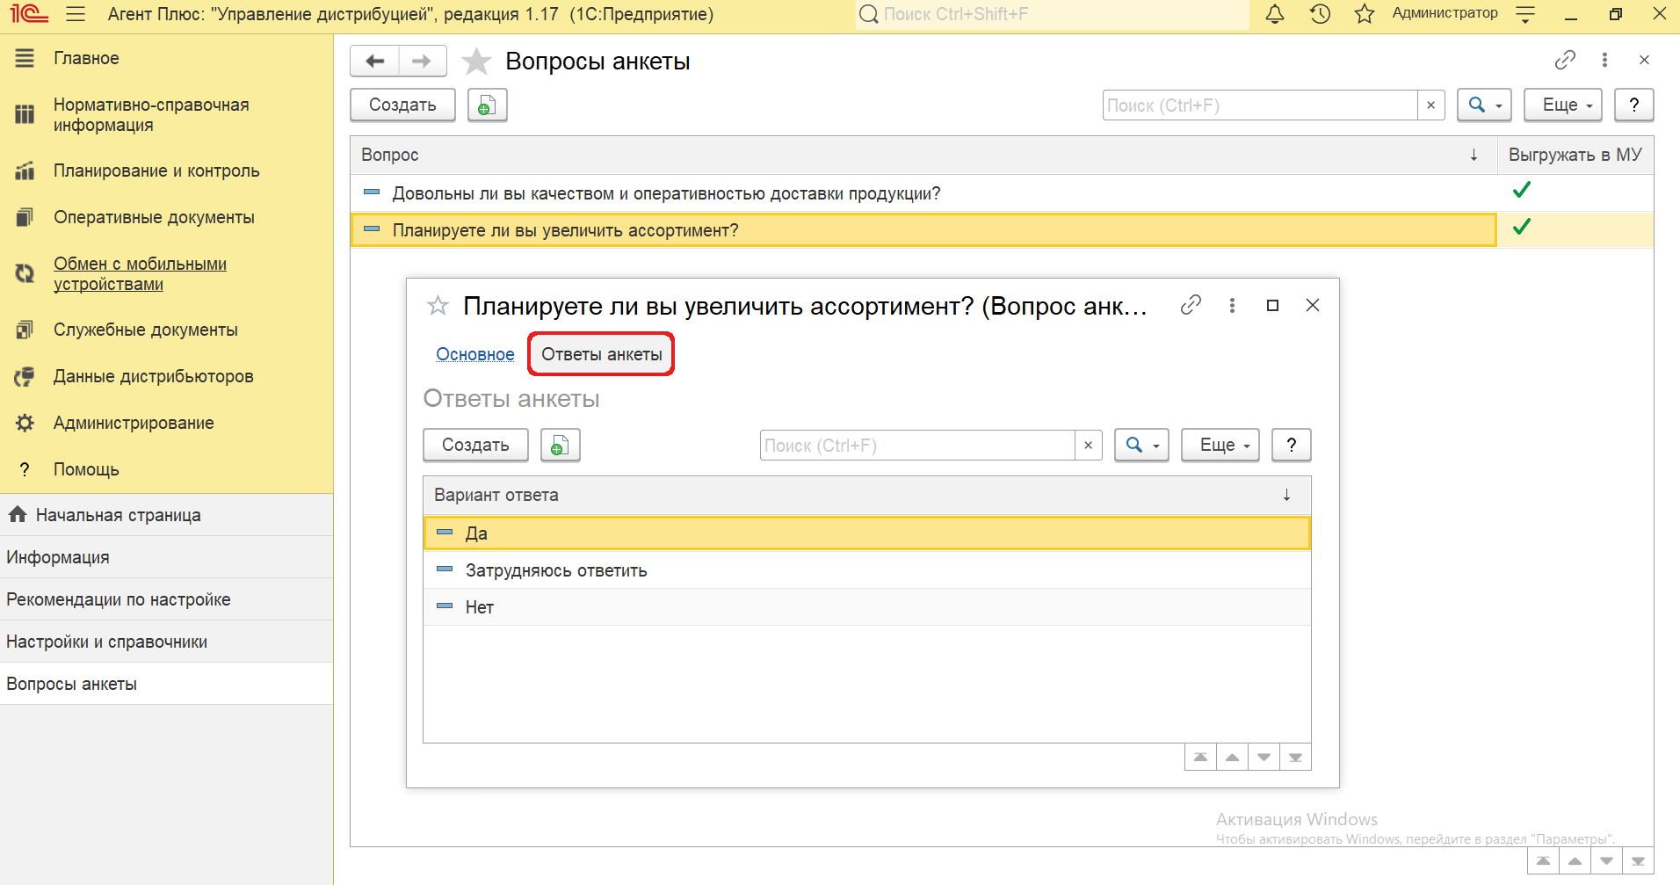
Task: Jump to last row in Вопросы анкеты list
Action: click(1639, 861)
